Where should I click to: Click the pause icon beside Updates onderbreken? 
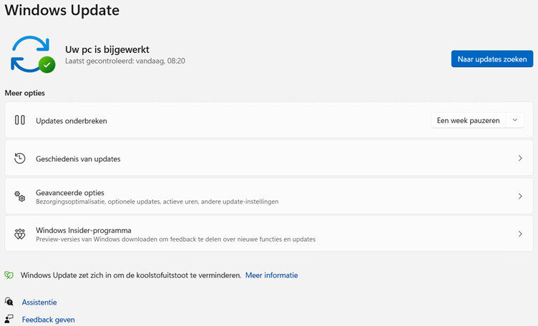tap(19, 120)
